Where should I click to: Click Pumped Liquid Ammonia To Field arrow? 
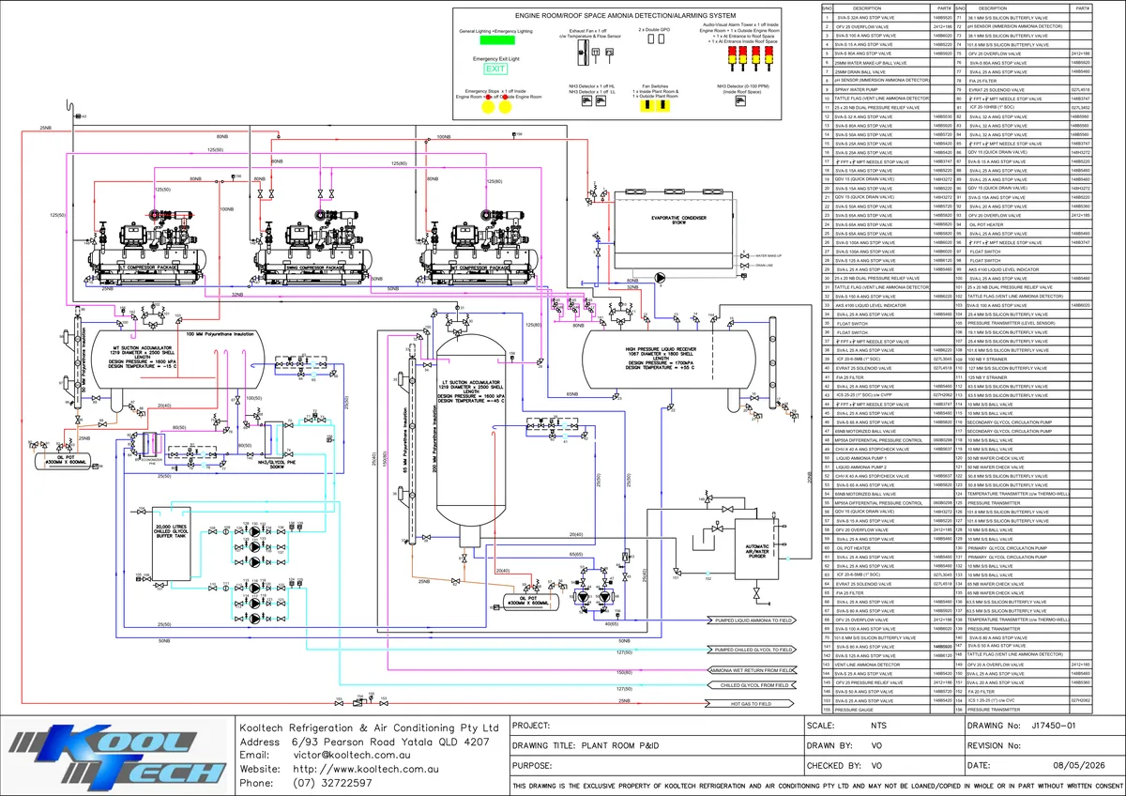tap(751, 620)
